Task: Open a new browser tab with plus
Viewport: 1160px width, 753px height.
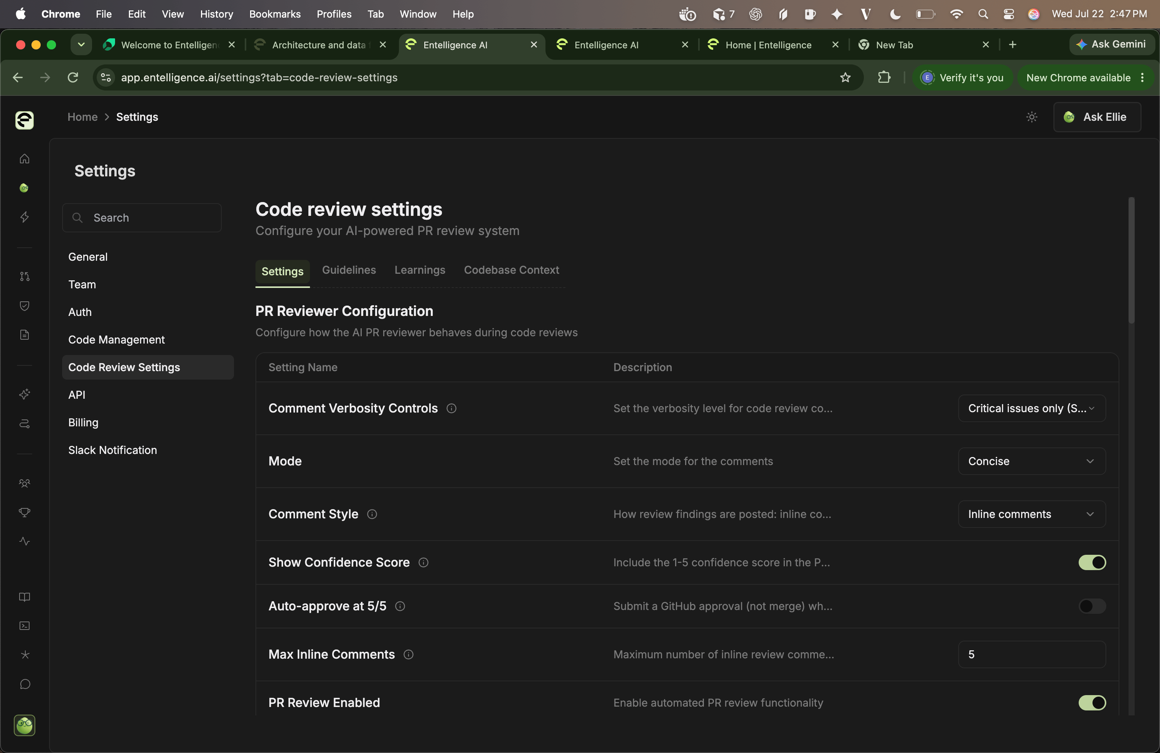Action: coord(1012,45)
